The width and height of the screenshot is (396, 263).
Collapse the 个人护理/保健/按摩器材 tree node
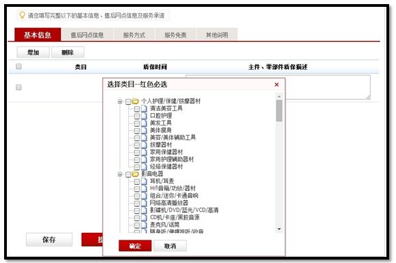(x=120, y=101)
